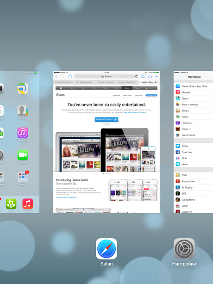Viewport: 213px width, 284px height.
Task: Tap green QIP icon in dock preview
Action: 11,204
